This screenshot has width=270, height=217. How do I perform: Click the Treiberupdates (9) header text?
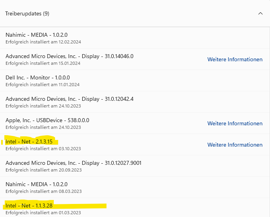coord(27,13)
